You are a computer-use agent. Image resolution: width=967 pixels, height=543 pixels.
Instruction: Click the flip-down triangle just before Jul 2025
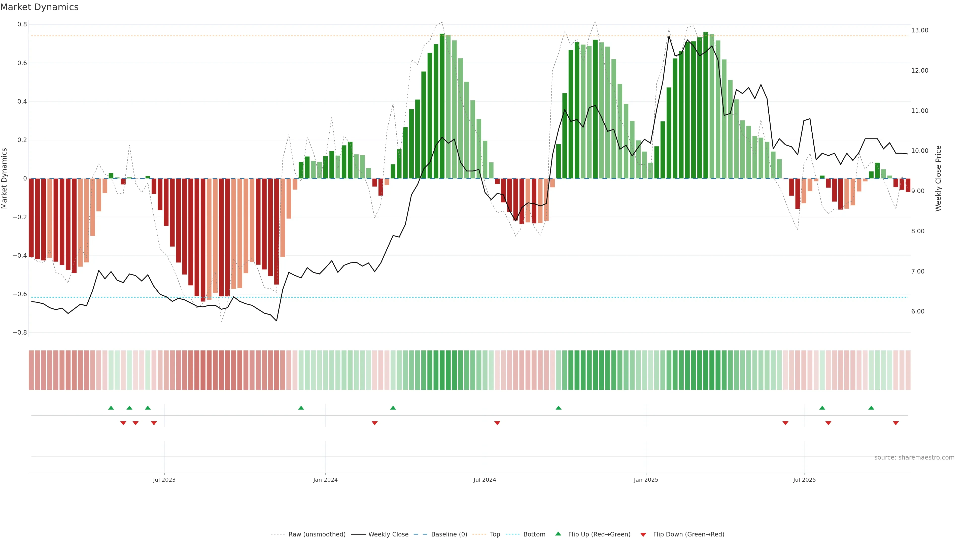785,423
